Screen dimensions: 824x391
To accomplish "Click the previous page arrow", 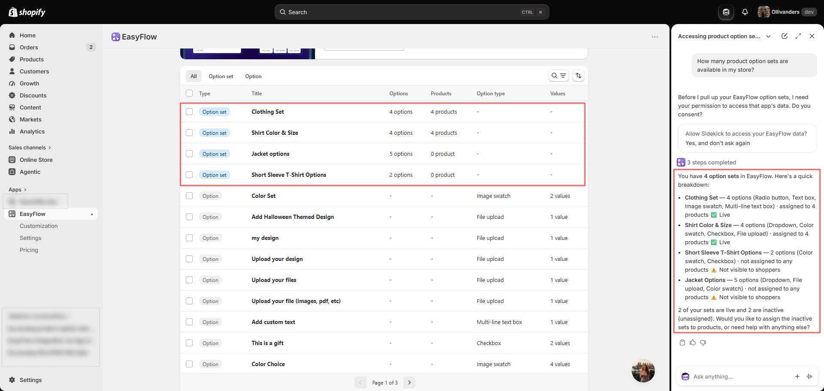I will pos(360,382).
